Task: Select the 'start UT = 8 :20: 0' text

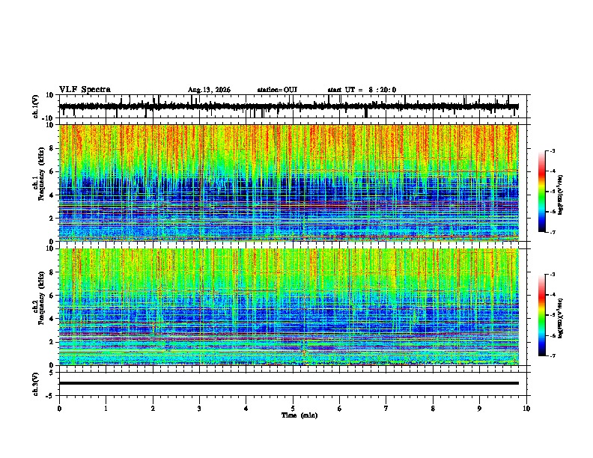Action: pos(362,90)
